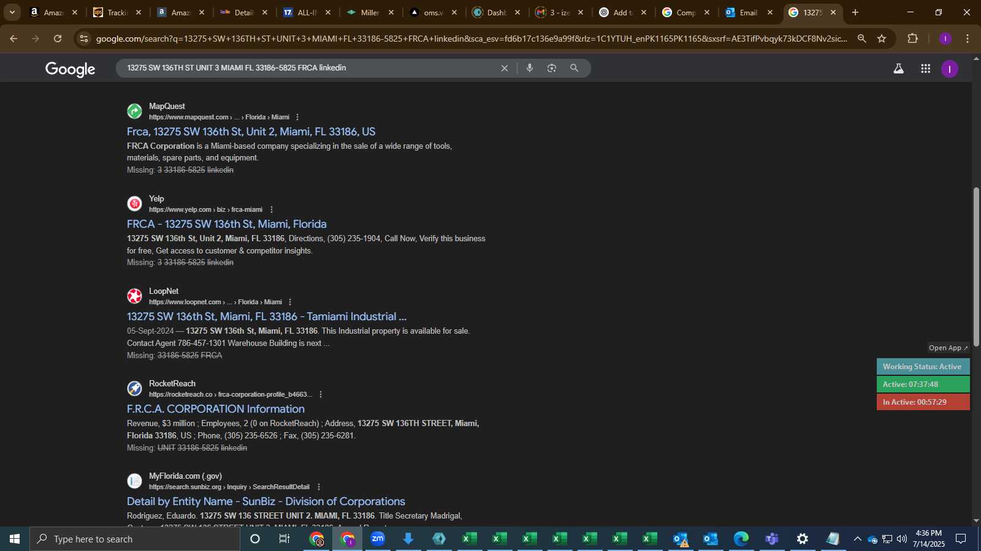This screenshot has width=981, height=551.
Task: Open Google Lens image search icon
Action: point(552,68)
